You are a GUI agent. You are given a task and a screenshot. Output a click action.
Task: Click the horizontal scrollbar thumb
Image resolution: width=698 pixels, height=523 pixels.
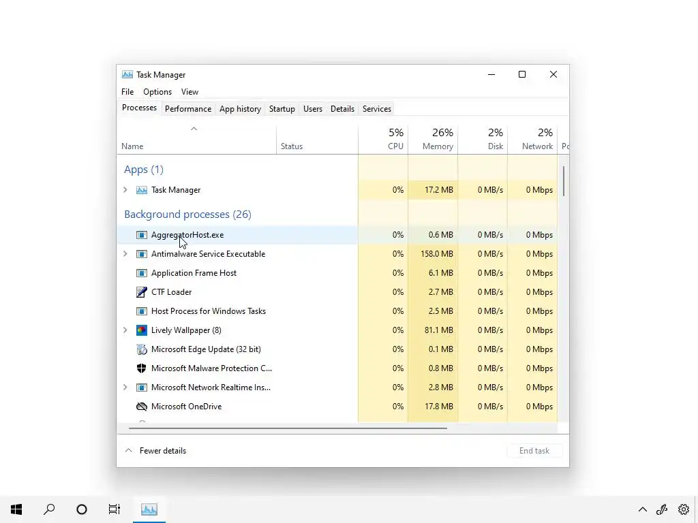click(288, 428)
